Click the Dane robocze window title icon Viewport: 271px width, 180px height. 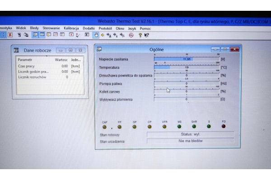(x=16, y=50)
